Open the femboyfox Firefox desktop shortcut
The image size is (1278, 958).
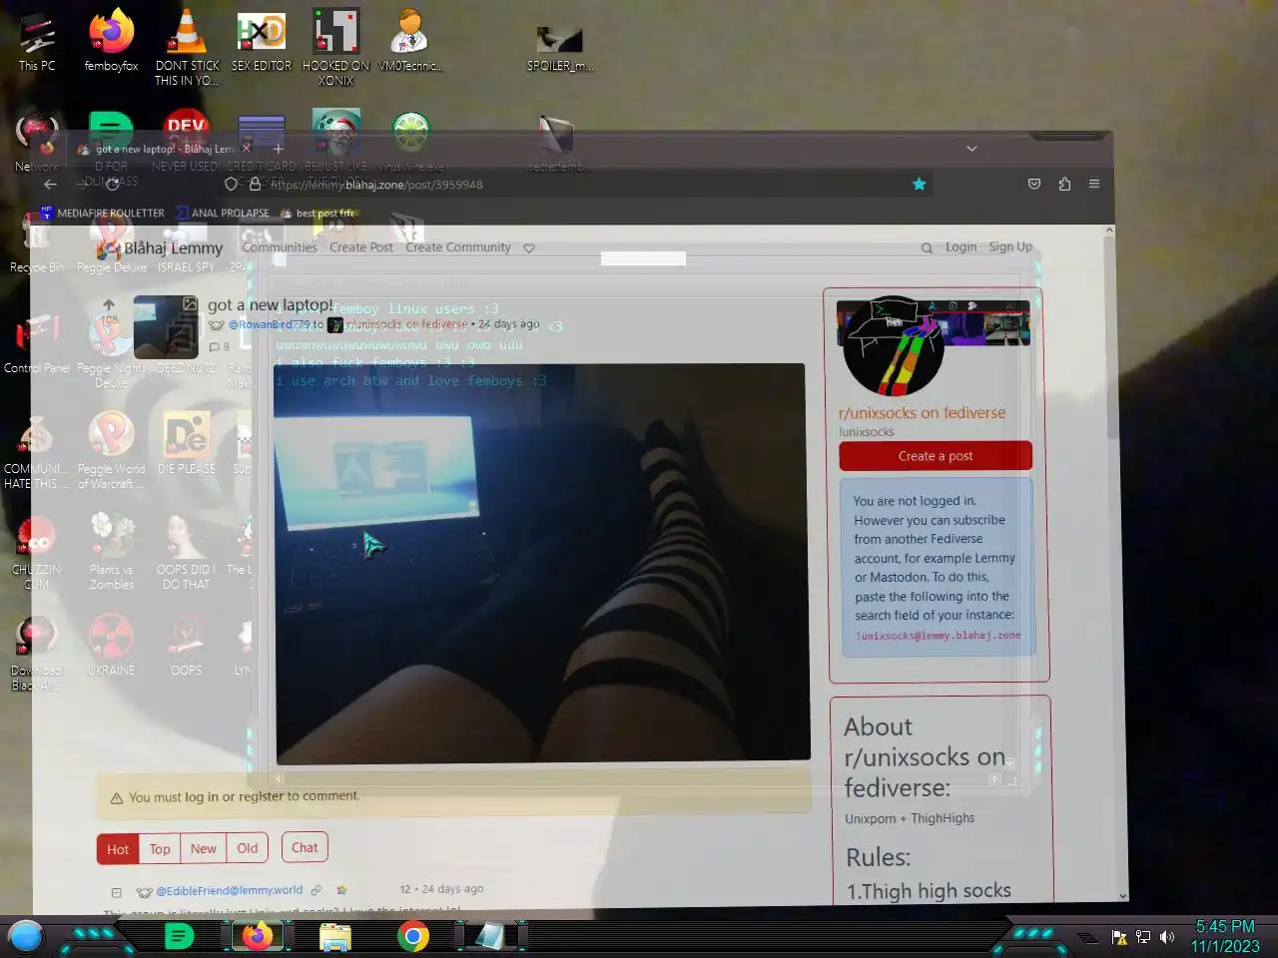tap(111, 42)
